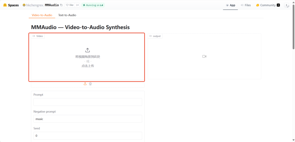Viewport: 295px width, 142px height.
Task: Click the 点击上传 upload text
Action: click(x=88, y=66)
